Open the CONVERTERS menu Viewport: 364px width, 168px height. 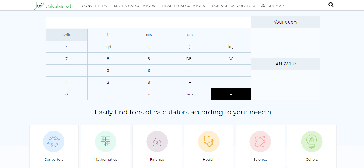(x=94, y=5)
